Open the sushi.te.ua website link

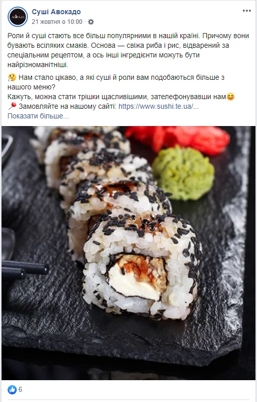(x=158, y=106)
